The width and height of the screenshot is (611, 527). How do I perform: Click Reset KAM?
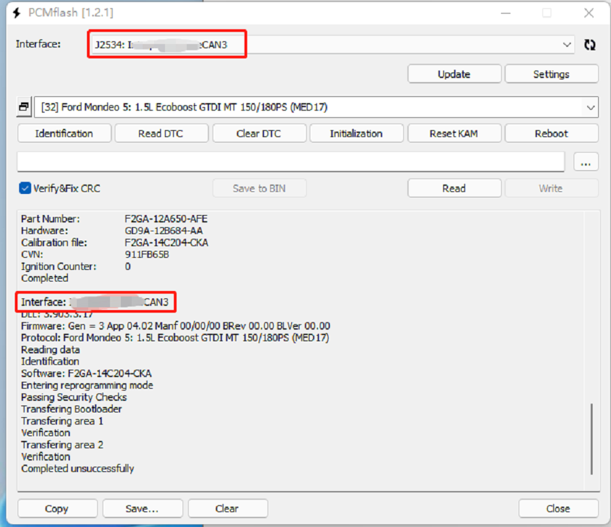tap(454, 134)
